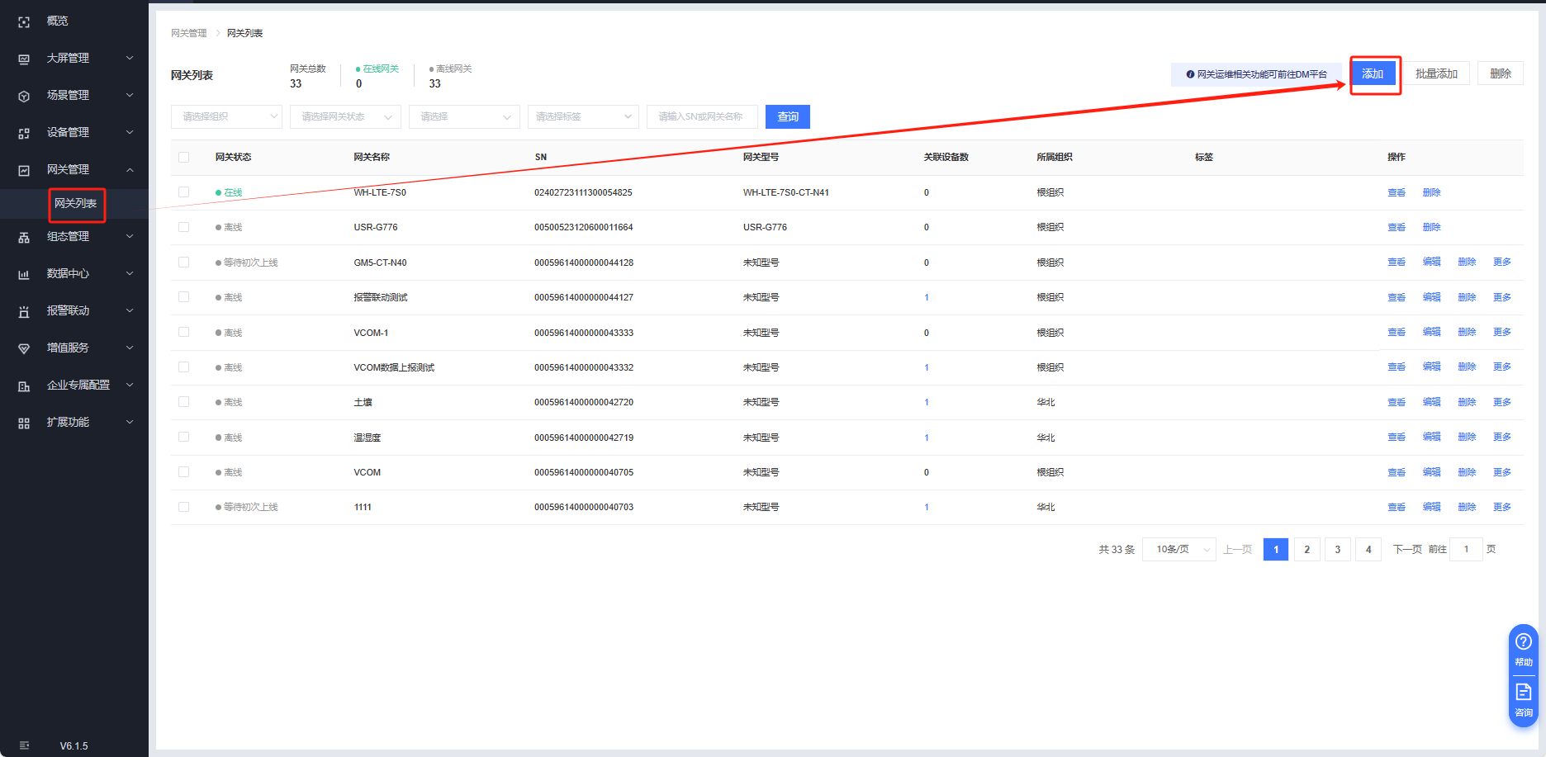1546x757 pixels.
Task: Open the 帮助 help question-mark icon
Action: coord(1524,641)
